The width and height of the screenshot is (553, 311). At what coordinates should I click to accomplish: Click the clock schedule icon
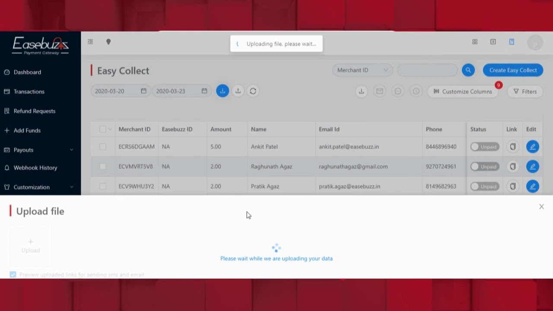click(416, 91)
